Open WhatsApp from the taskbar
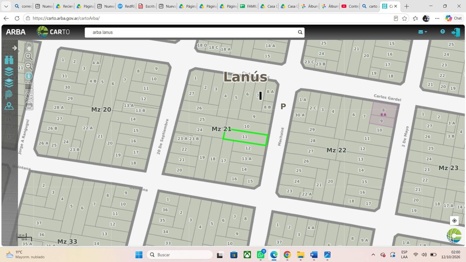466x262 pixels. (x=261, y=255)
